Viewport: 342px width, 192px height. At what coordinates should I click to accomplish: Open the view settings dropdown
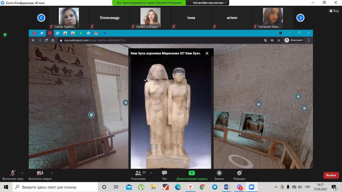[209, 3]
